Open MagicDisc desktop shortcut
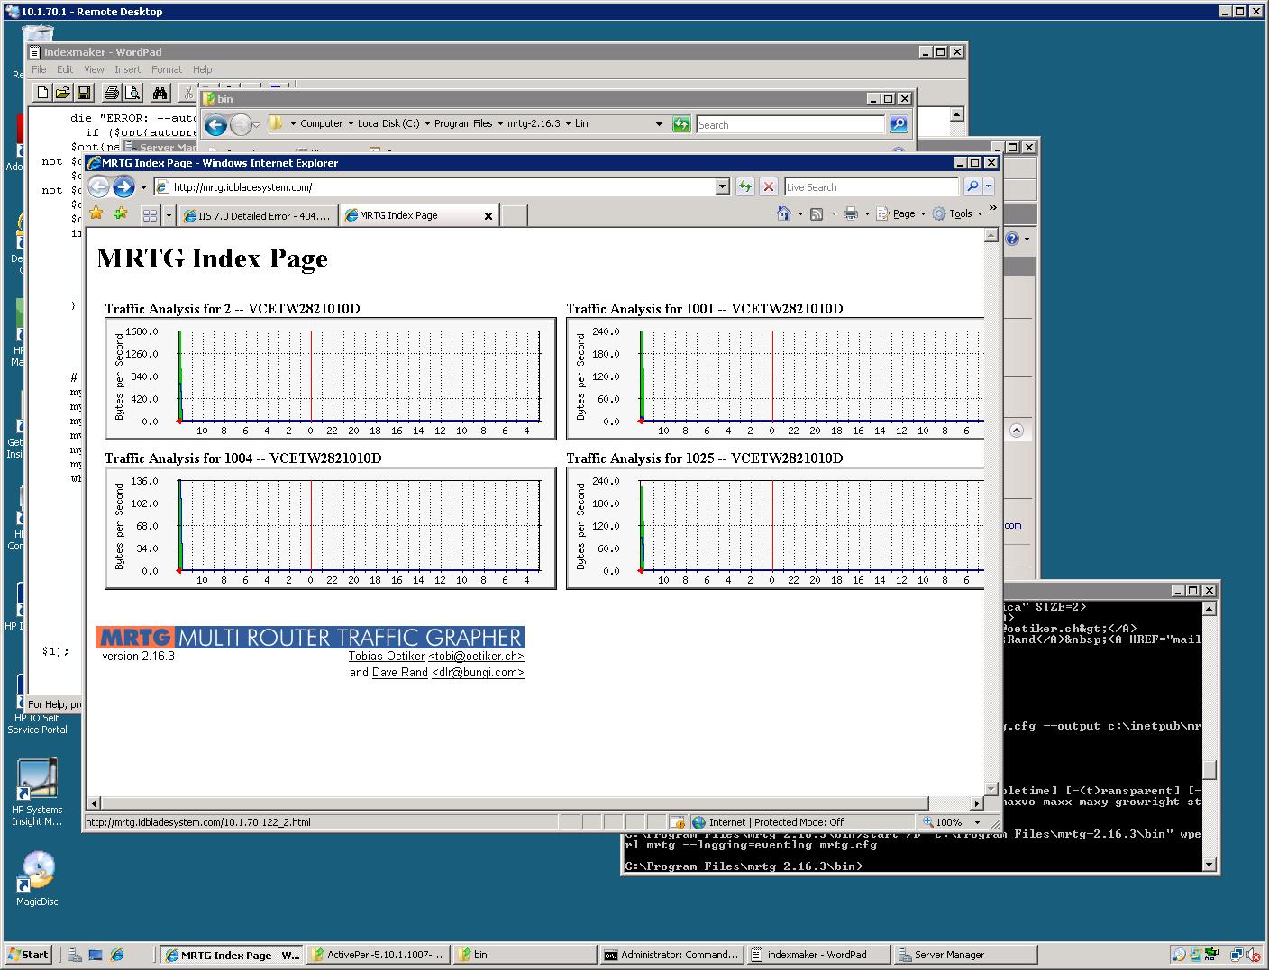This screenshot has width=1269, height=970. 37,878
